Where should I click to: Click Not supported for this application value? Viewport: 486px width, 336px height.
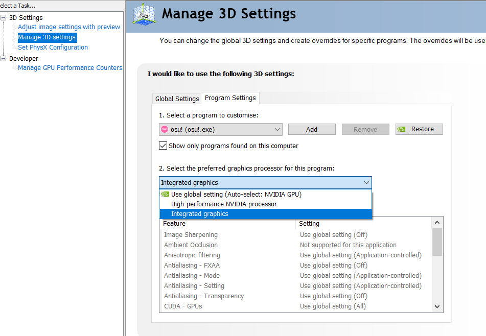348,245
